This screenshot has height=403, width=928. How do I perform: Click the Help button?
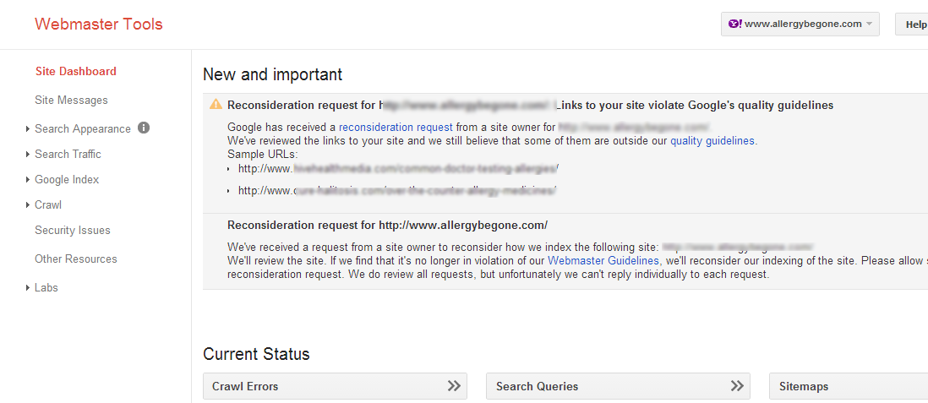pyautogui.click(x=914, y=25)
